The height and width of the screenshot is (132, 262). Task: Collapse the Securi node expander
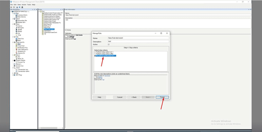tap(13, 55)
